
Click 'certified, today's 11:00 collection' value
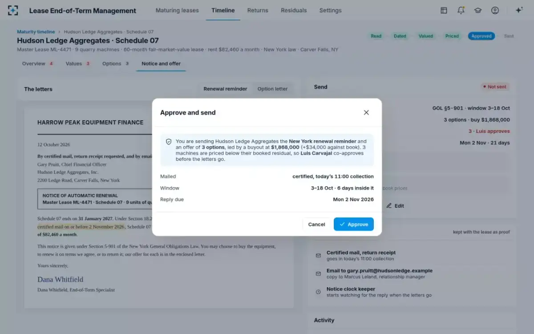(x=333, y=176)
